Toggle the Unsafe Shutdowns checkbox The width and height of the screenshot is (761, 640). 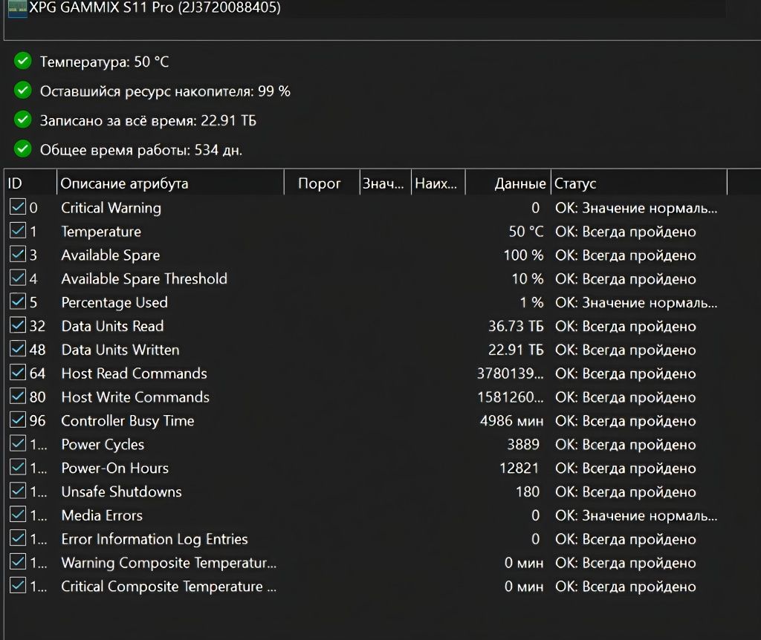click(18, 492)
